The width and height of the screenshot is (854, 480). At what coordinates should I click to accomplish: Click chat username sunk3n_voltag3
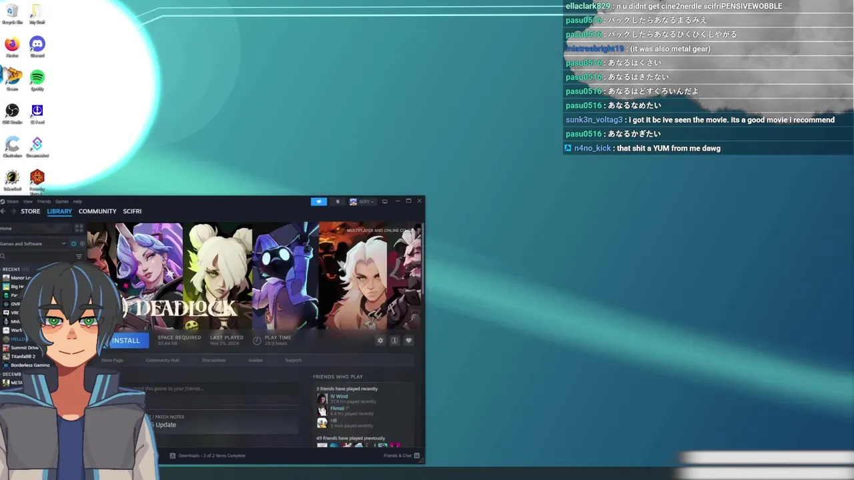pos(594,120)
